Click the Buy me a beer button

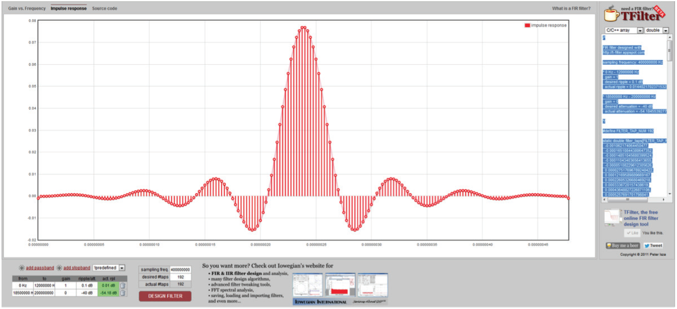[x=623, y=246]
